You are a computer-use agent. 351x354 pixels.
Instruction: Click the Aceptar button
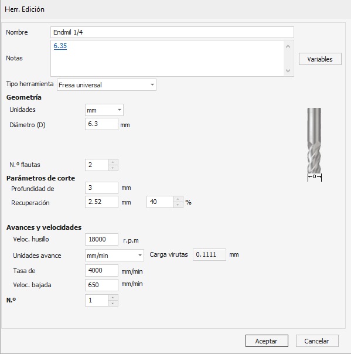pos(267,341)
